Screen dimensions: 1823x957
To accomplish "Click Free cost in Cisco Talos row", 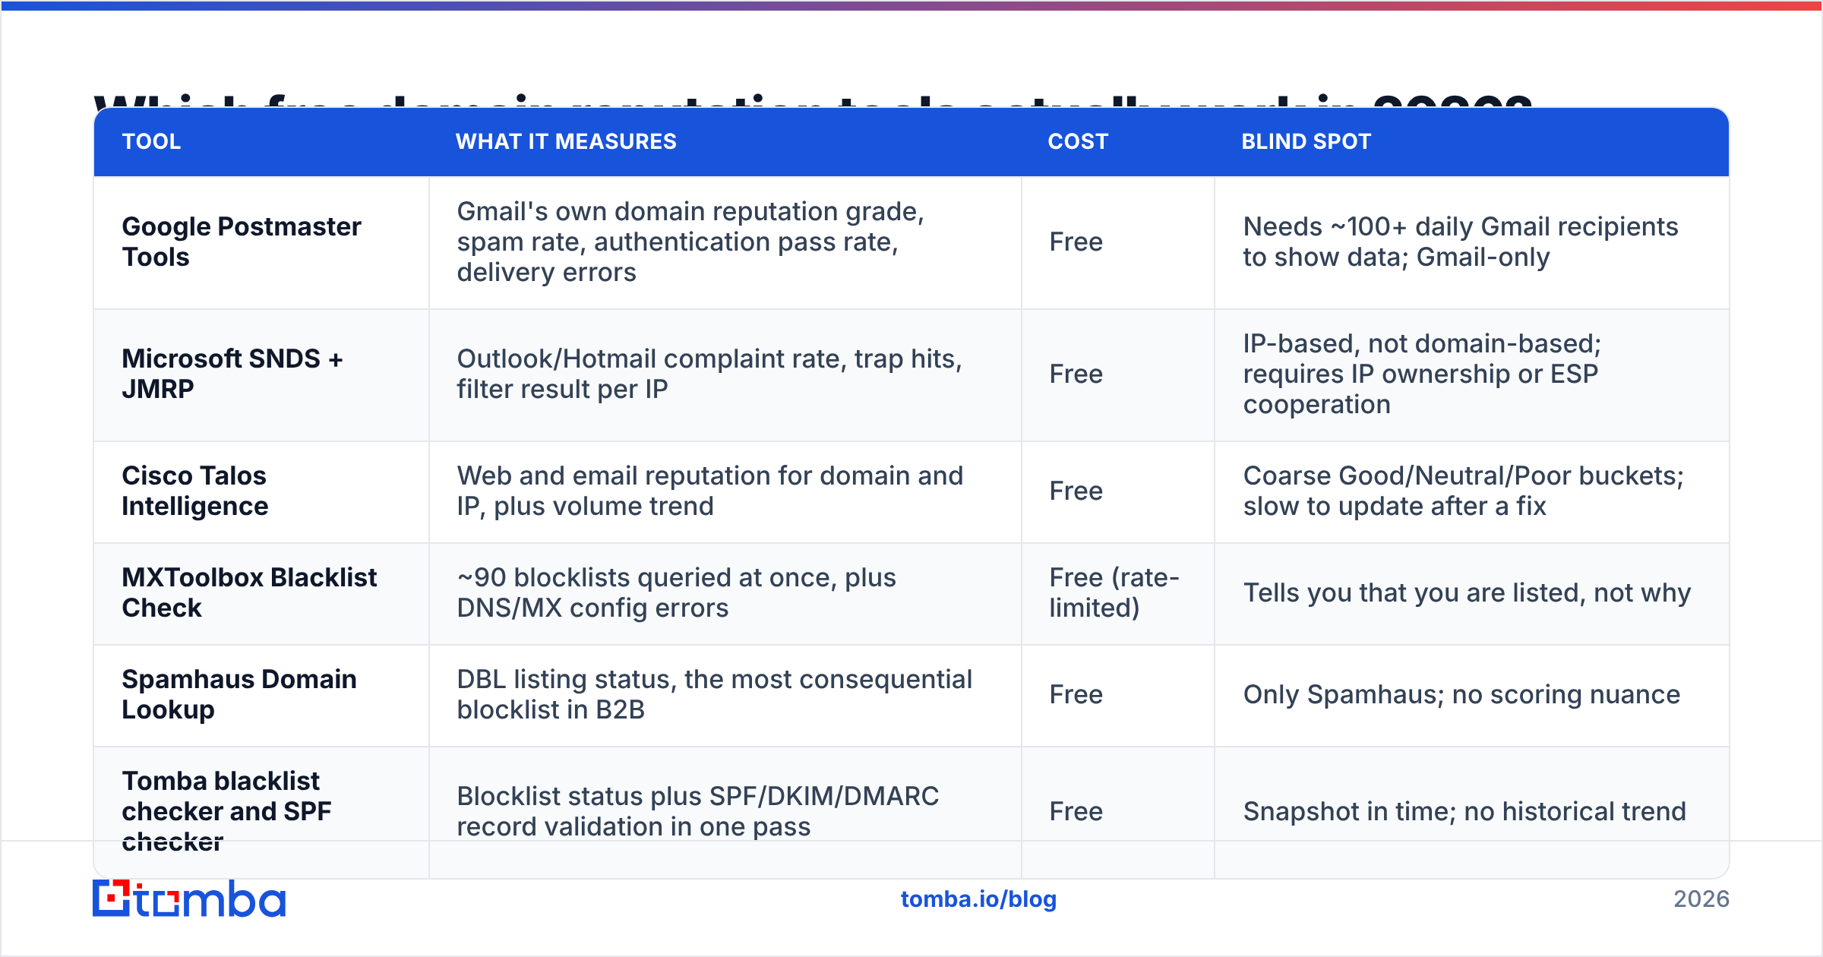I will point(1076,491).
